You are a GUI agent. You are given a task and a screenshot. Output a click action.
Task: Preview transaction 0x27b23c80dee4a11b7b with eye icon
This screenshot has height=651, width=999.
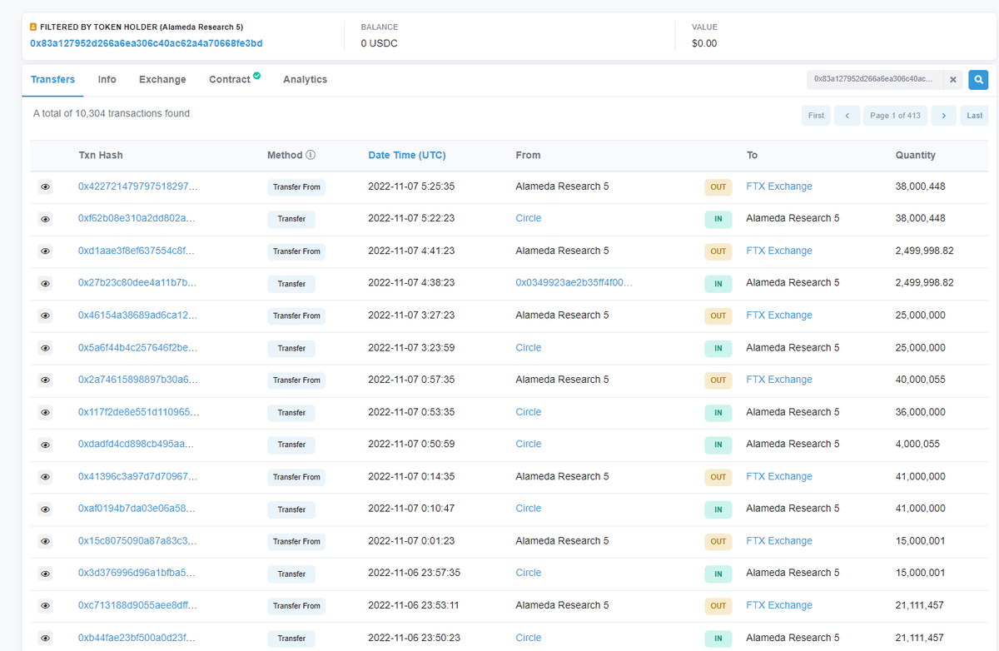click(45, 284)
